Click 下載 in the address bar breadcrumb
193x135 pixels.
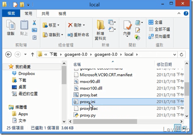[x=54, y=54]
